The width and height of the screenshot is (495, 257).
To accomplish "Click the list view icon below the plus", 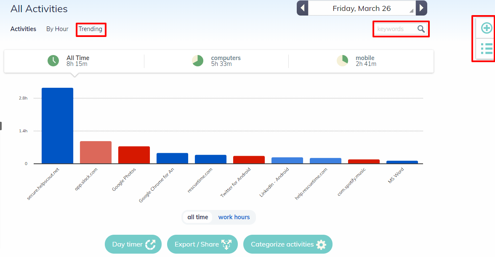I will tap(486, 48).
